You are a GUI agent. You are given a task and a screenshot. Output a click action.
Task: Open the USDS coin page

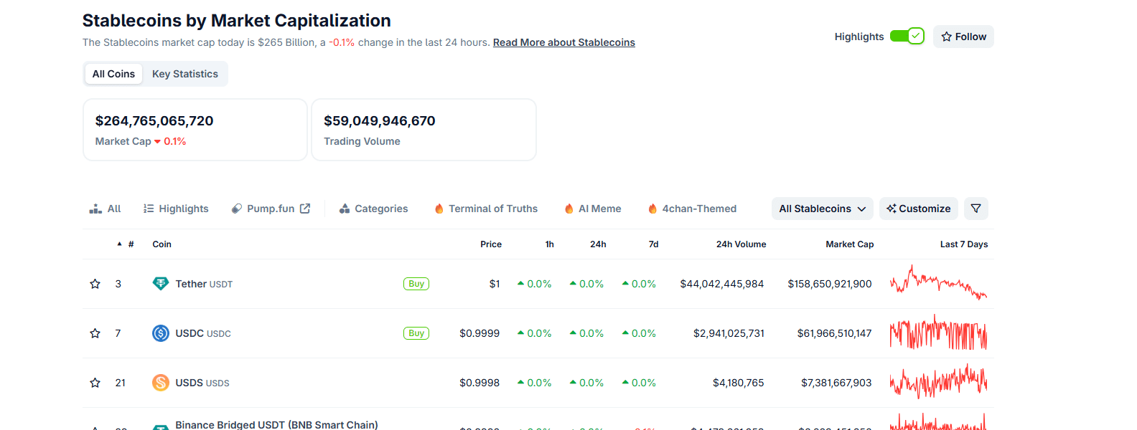202,383
